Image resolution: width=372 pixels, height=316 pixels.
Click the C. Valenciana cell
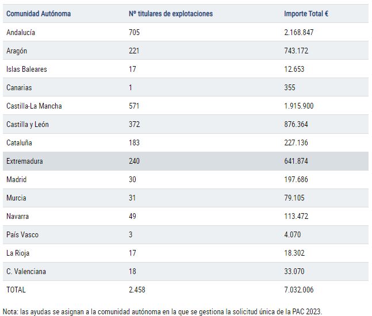[26, 271]
